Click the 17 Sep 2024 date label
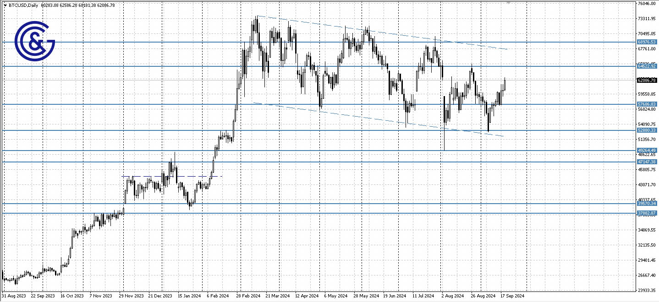This screenshot has width=659, height=302. (512, 296)
